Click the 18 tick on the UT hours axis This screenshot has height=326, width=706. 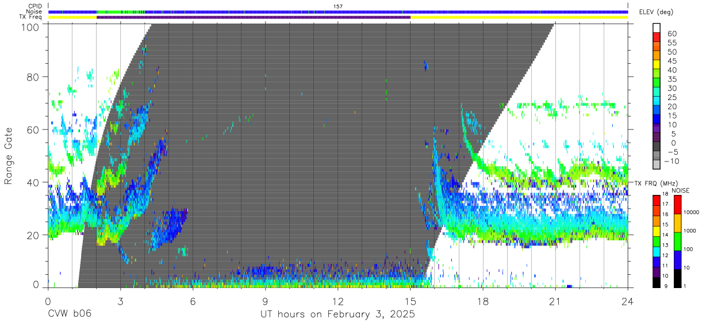483,301
